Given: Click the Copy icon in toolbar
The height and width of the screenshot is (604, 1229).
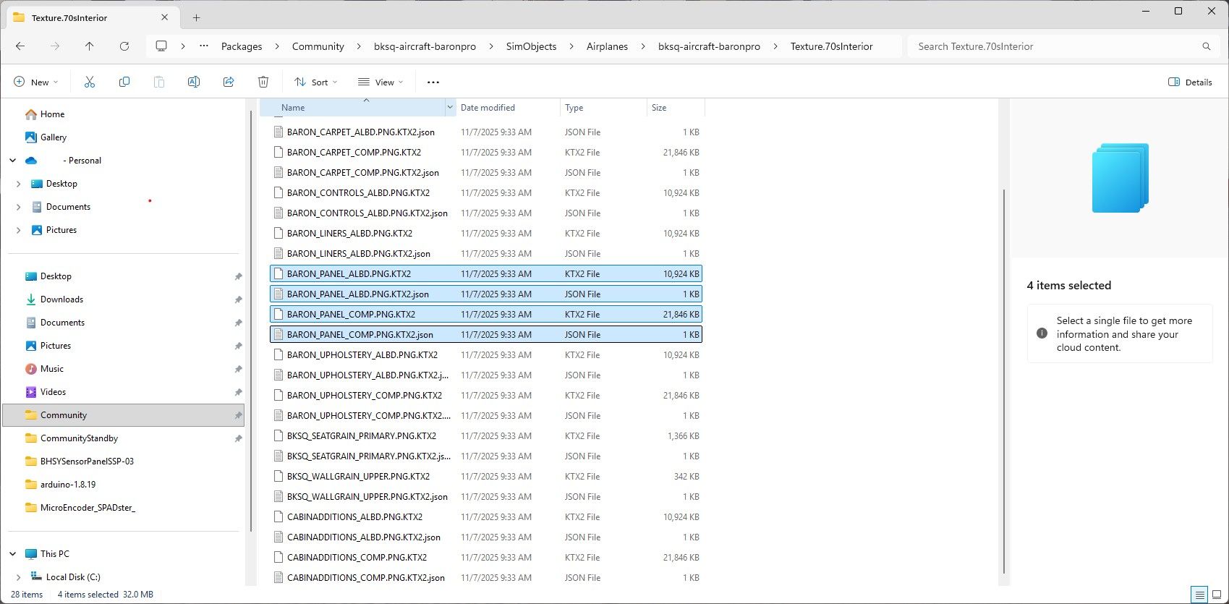Looking at the screenshot, I should 124,82.
